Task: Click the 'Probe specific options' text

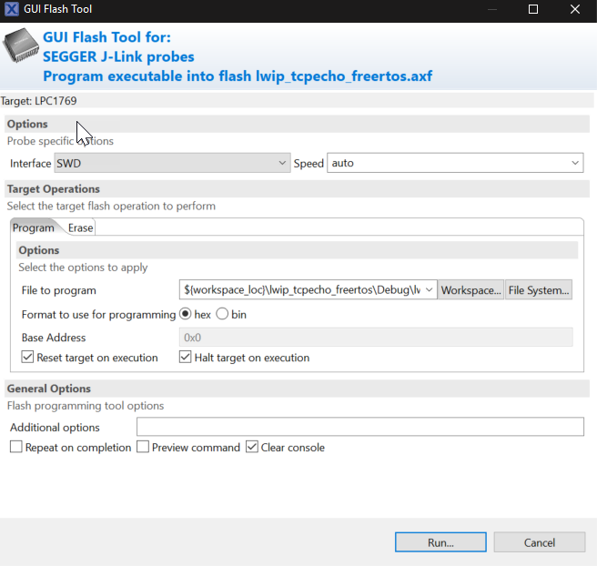Action: pyautogui.click(x=60, y=141)
